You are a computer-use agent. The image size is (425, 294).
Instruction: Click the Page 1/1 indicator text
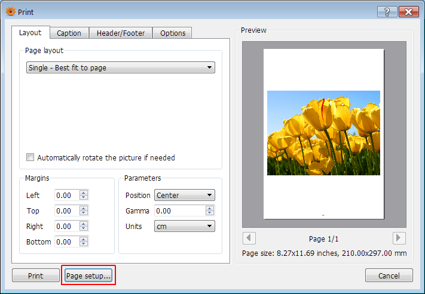(x=323, y=239)
